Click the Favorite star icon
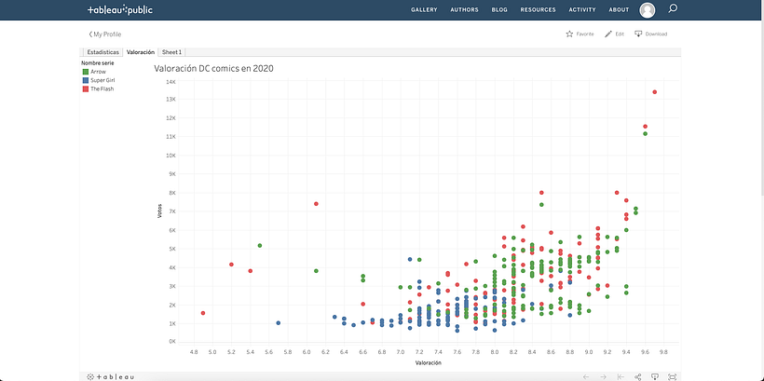Screen dimensions: 764x381 [569, 34]
